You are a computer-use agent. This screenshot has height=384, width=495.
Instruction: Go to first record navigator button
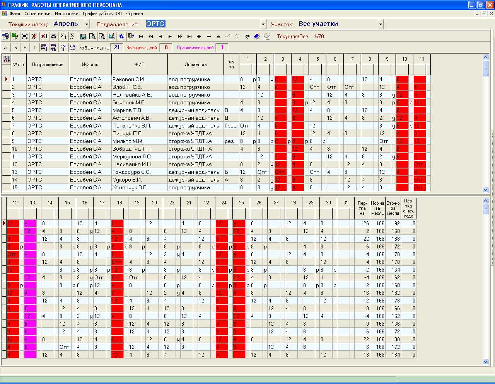pos(141,36)
